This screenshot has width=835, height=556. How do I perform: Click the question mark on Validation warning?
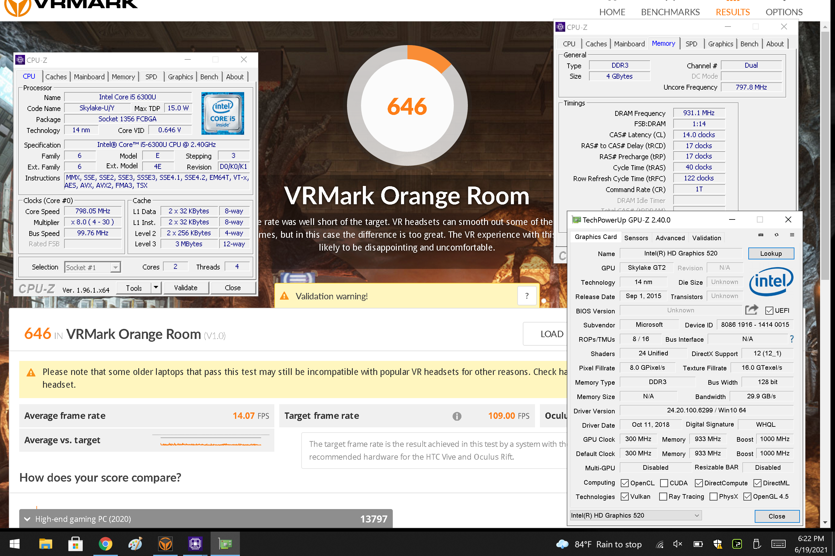527,296
